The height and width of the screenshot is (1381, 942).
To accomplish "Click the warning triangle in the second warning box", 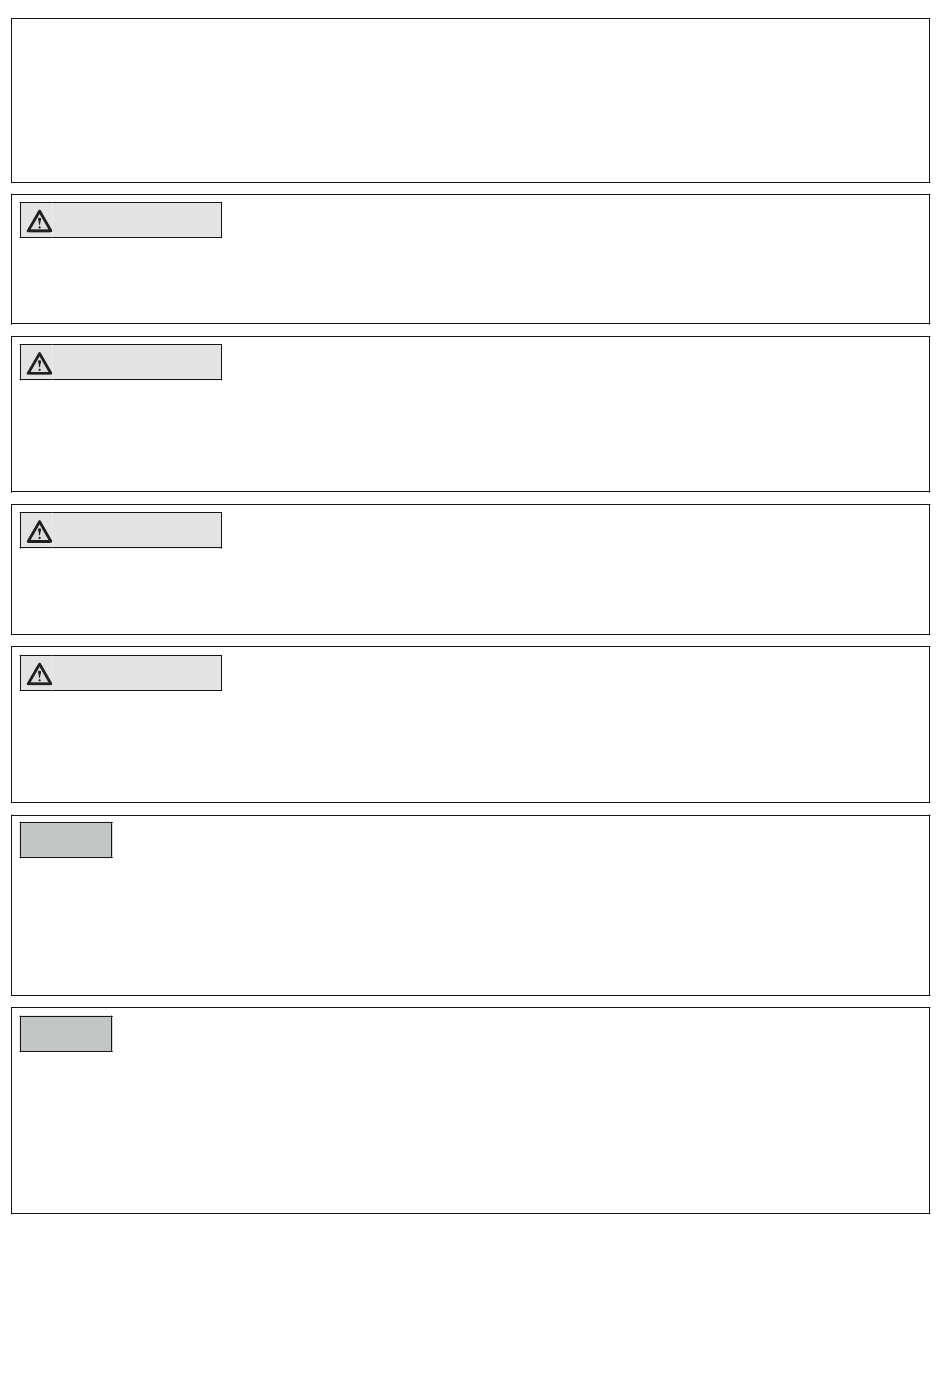I will pos(39,363).
